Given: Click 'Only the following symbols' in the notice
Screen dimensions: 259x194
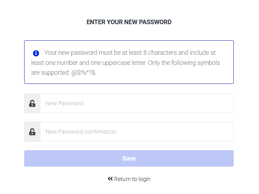Looking at the screenshot, I should pos(184,63).
